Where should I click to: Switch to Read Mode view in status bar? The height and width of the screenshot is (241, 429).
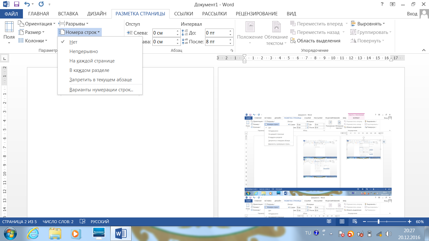329,222
